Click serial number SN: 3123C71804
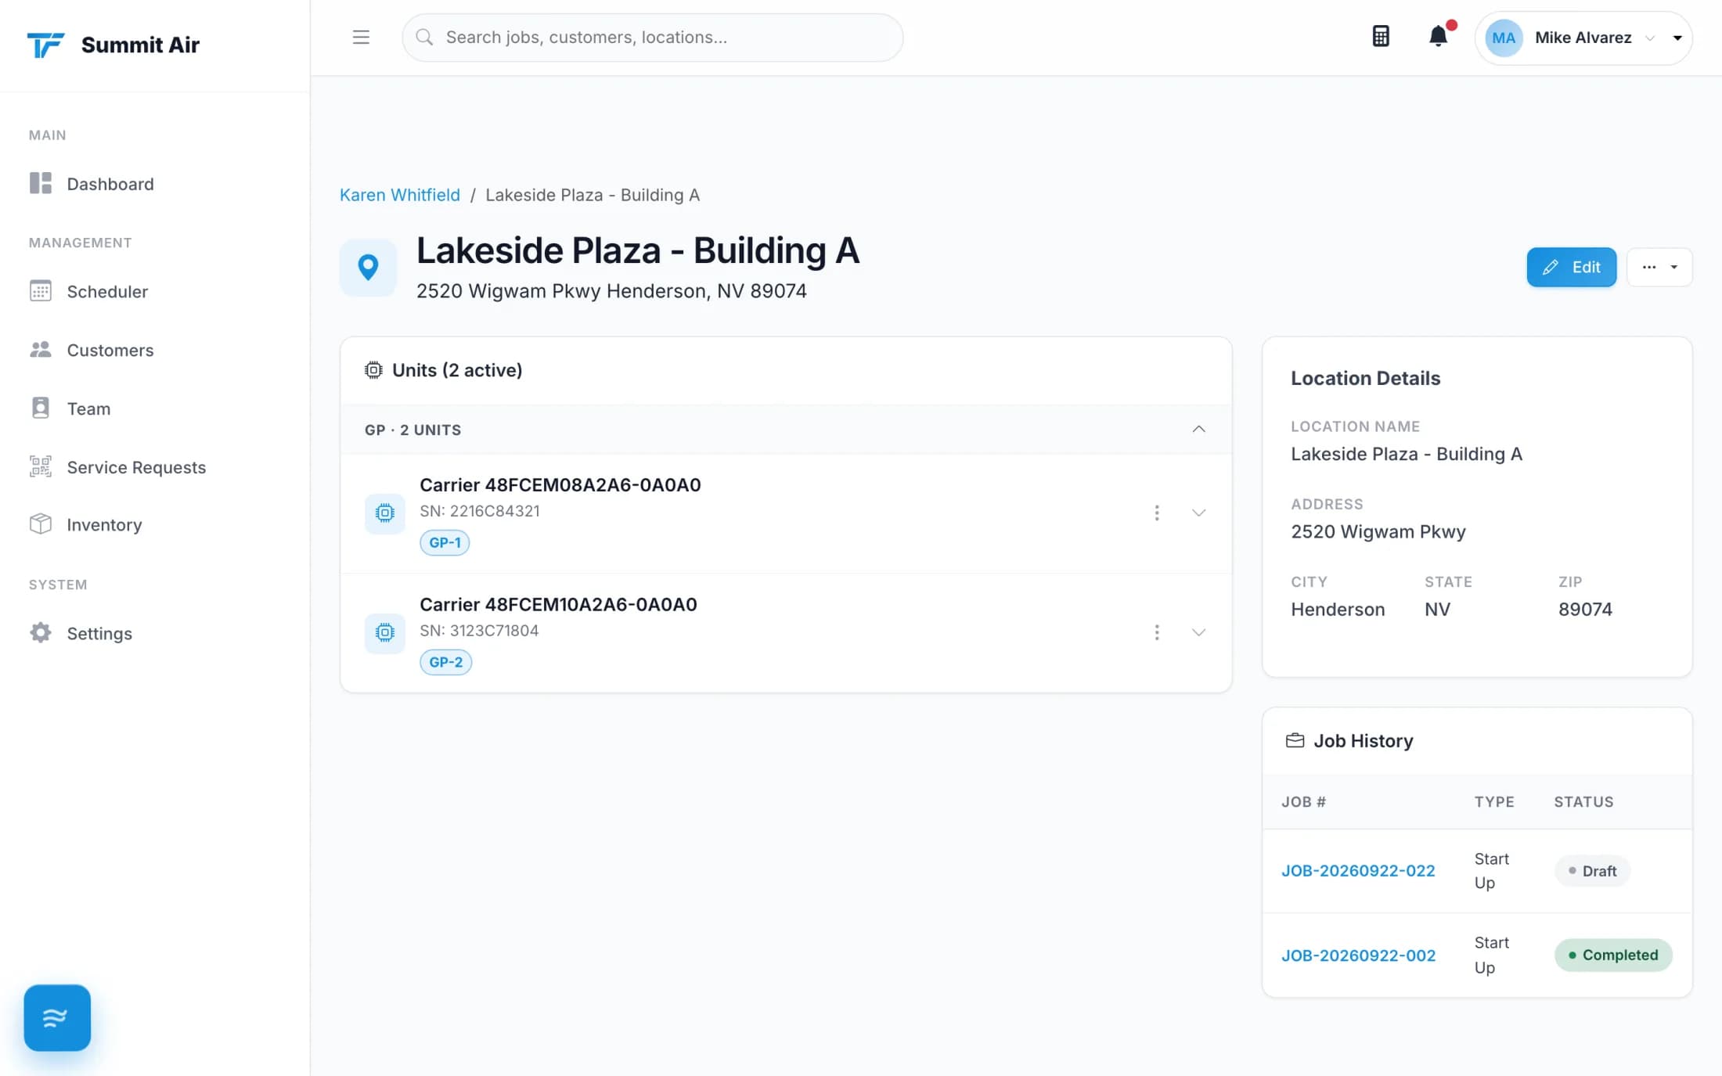 [479, 631]
